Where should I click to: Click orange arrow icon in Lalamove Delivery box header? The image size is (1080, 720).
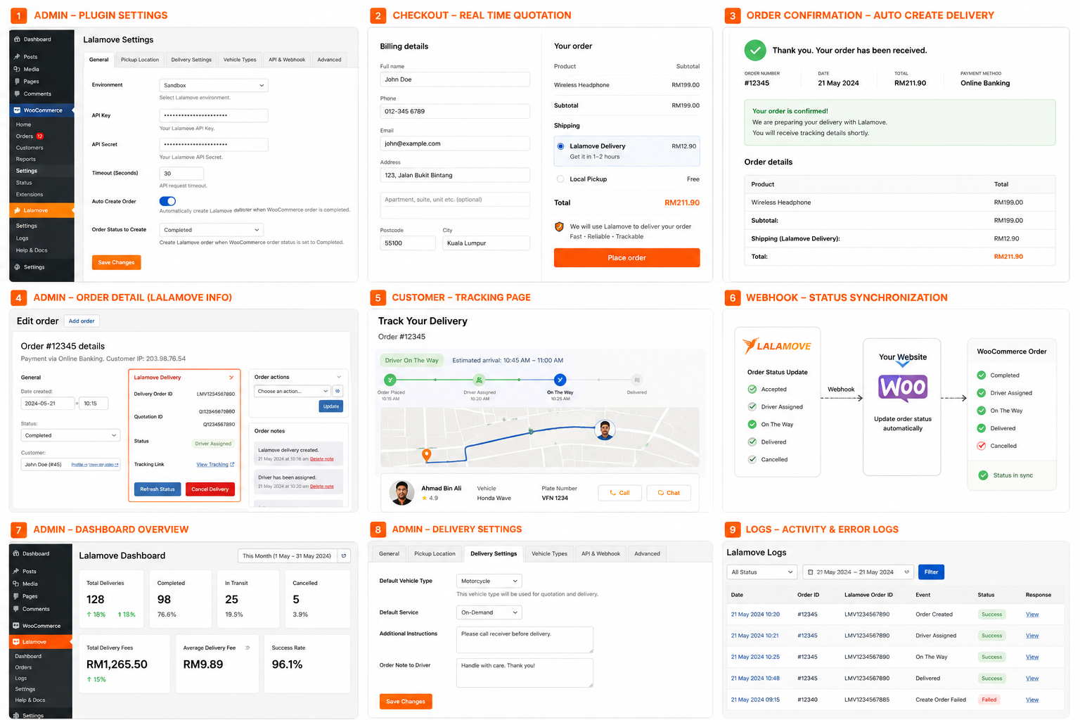[x=231, y=378]
